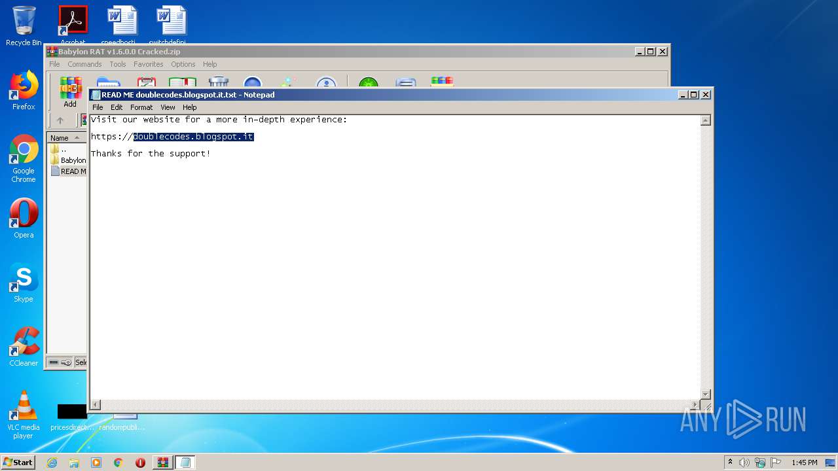Click Notepad vertical scrollbar up arrow
Screen dimensions: 838x471
coord(706,120)
